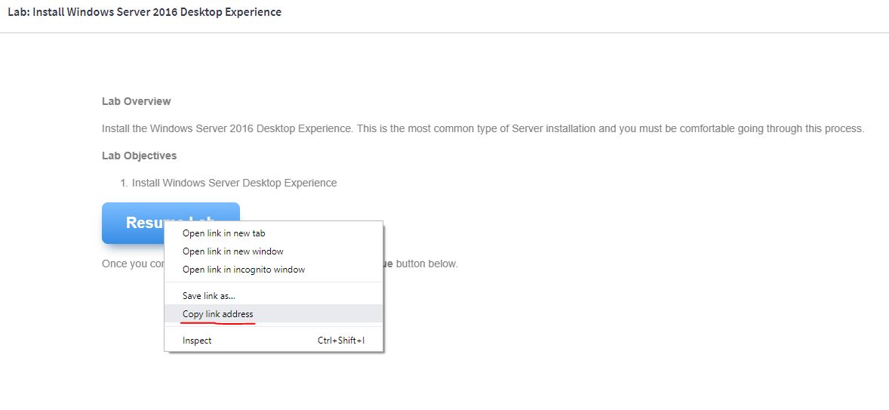889x410 pixels.
Task: Click Save link as... menu entry
Action: pyautogui.click(x=208, y=296)
